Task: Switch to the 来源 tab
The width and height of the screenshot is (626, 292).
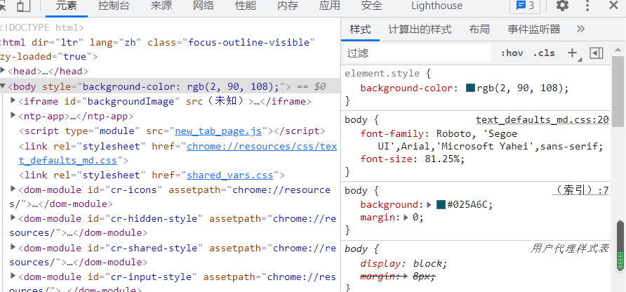Action: click(x=161, y=6)
